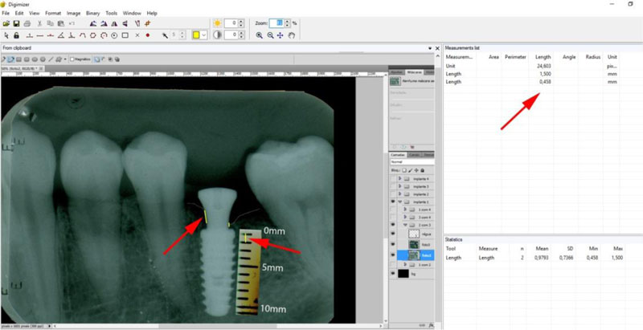Select the Unit calibration tool
The width and height of the screenshot is (643, 330).
click(30, 35)
